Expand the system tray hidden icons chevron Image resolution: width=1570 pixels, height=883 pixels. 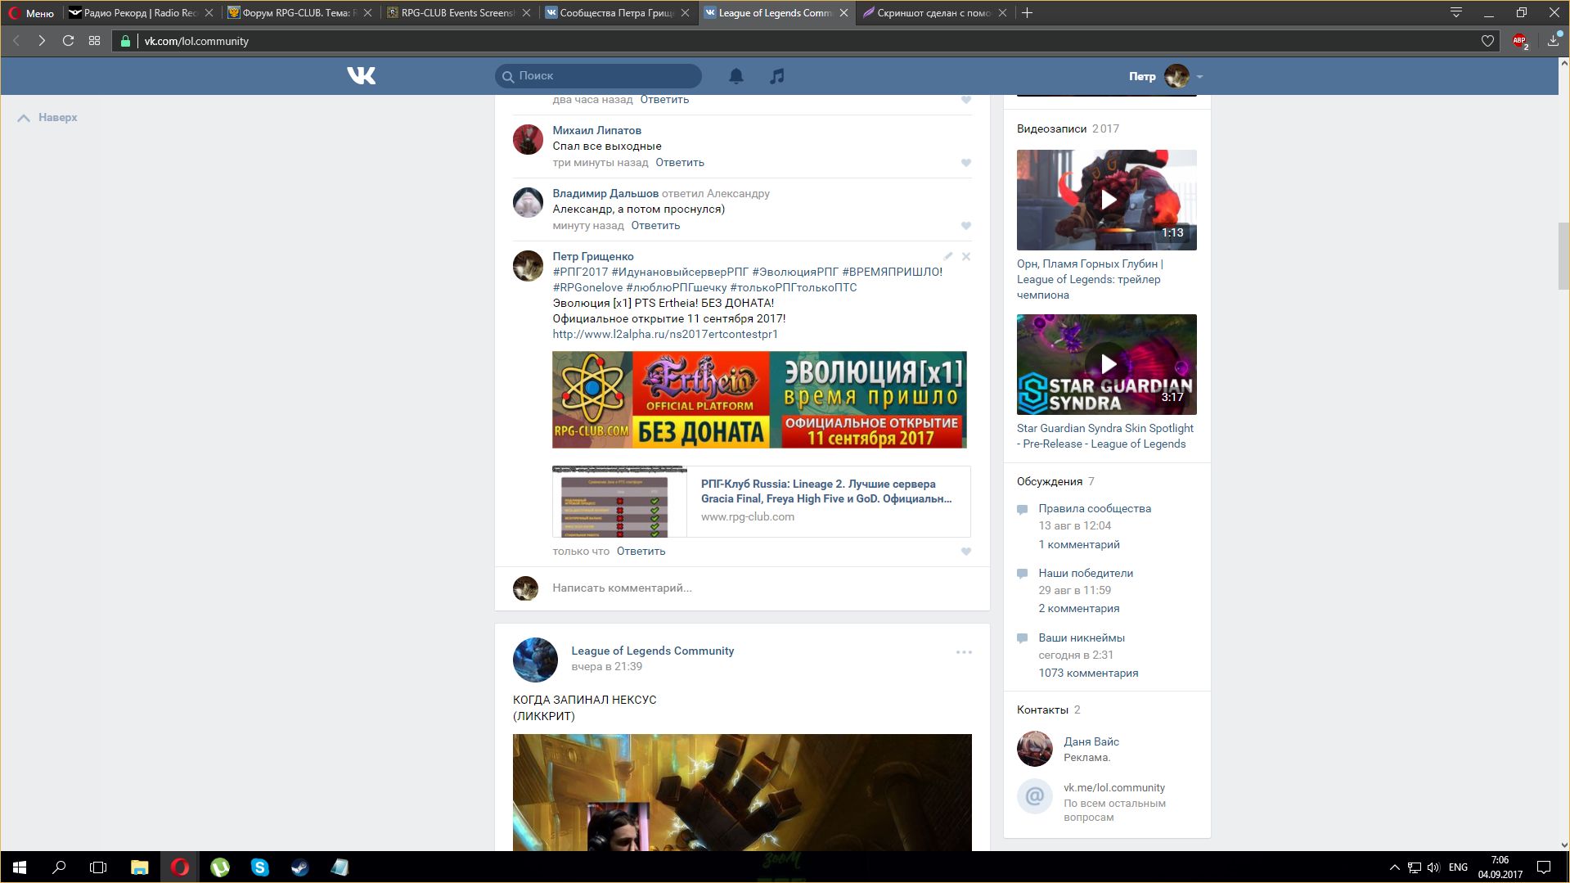(x=1394, y=867)
